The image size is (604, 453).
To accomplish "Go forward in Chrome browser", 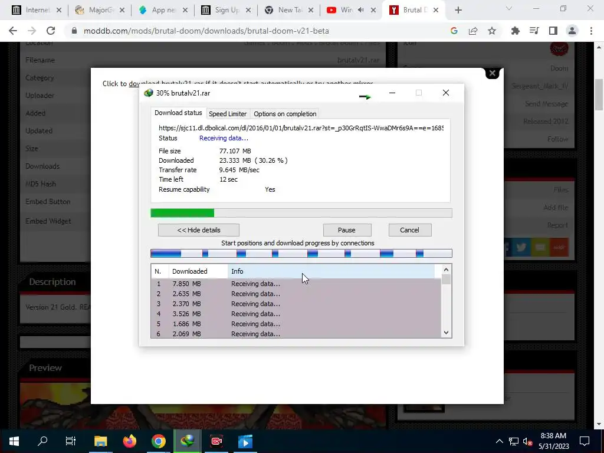I will tap(32, 31).
